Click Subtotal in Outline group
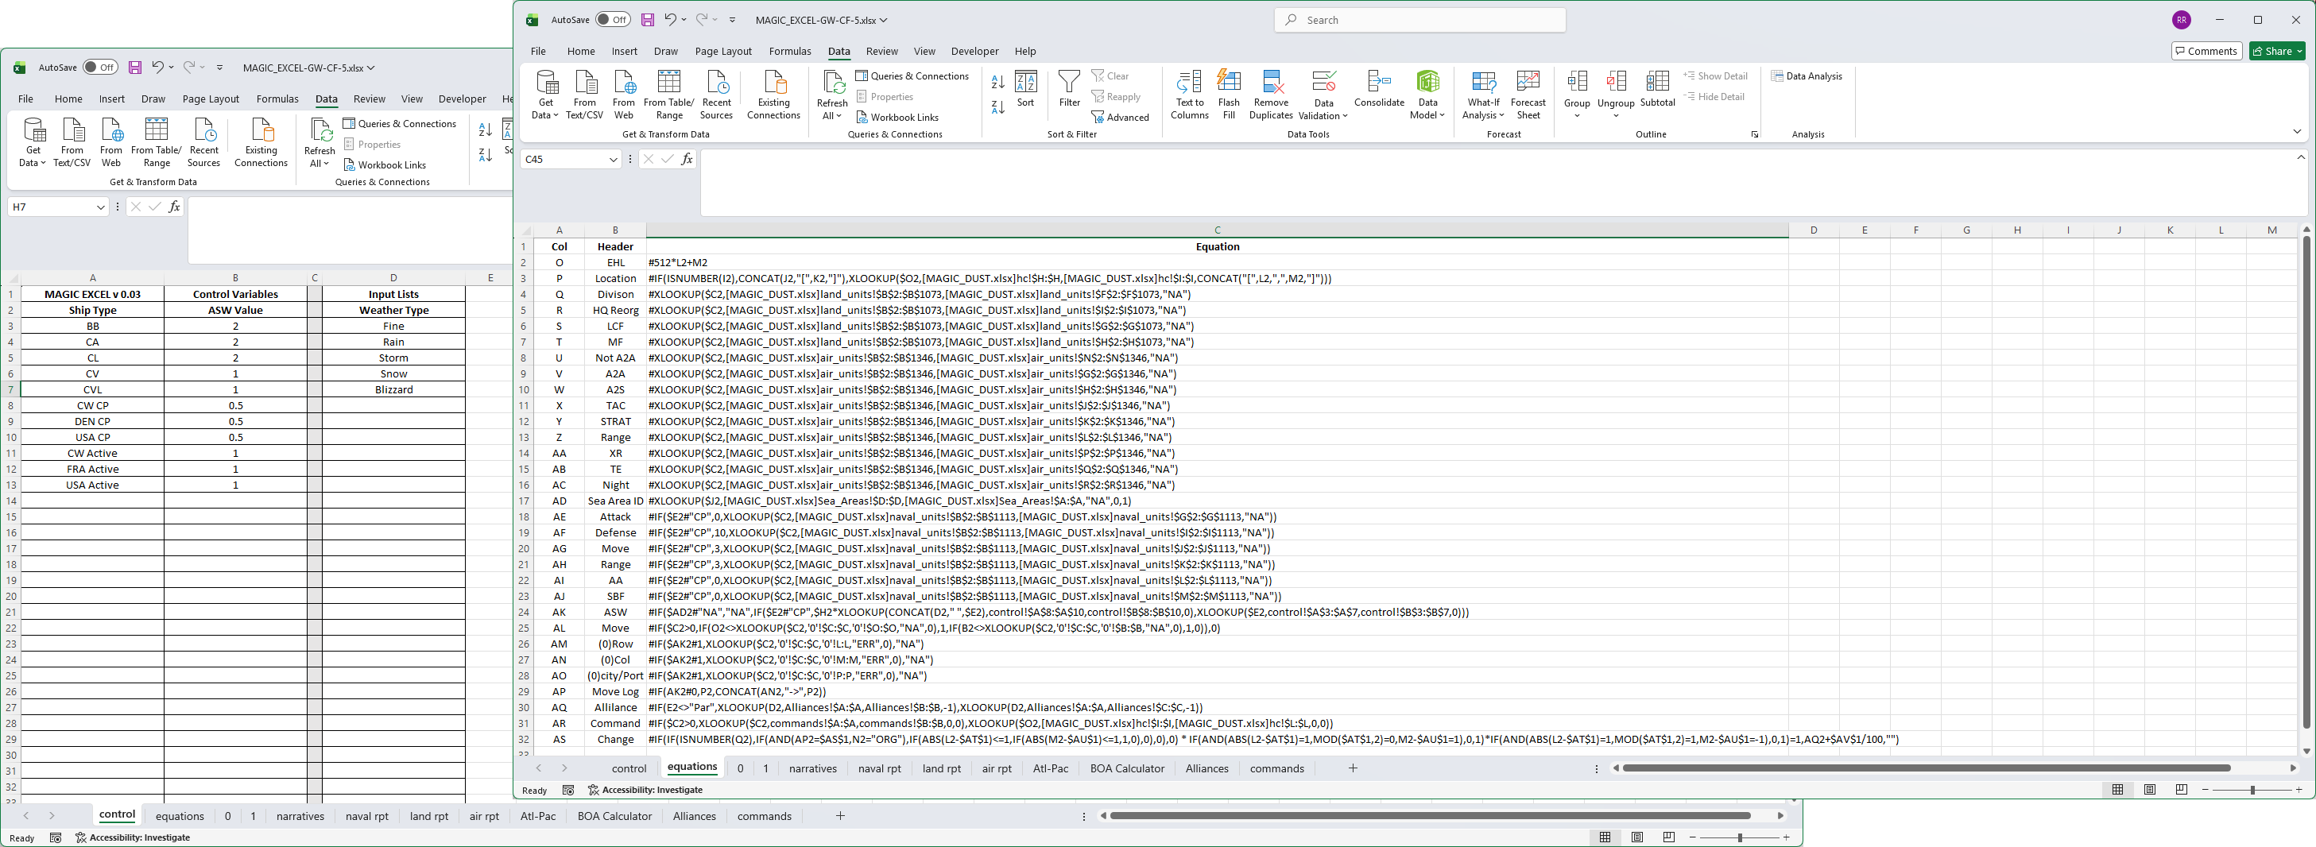2316x847 pixels. (x=1657, y=88)
